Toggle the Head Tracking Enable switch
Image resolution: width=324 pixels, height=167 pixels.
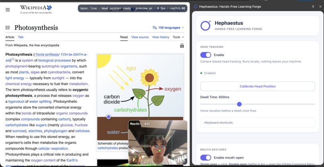tap(205, 55)
